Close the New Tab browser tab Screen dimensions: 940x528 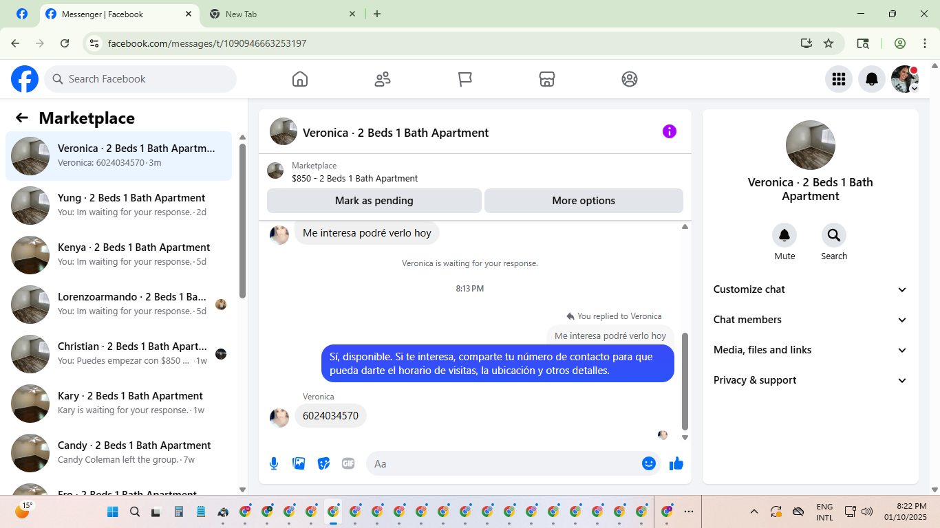[352, 14]
